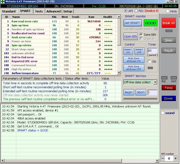Turn SMART ON
The image size is (180, 164).
click(x=128, y=51)
